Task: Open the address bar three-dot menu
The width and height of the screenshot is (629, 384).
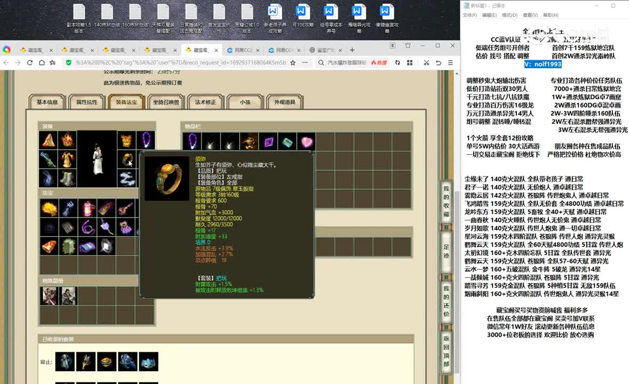Action: (305, 62)
